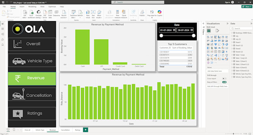Switch to Model view in left sidebar
253x135 pixels.
pos(3,34)
